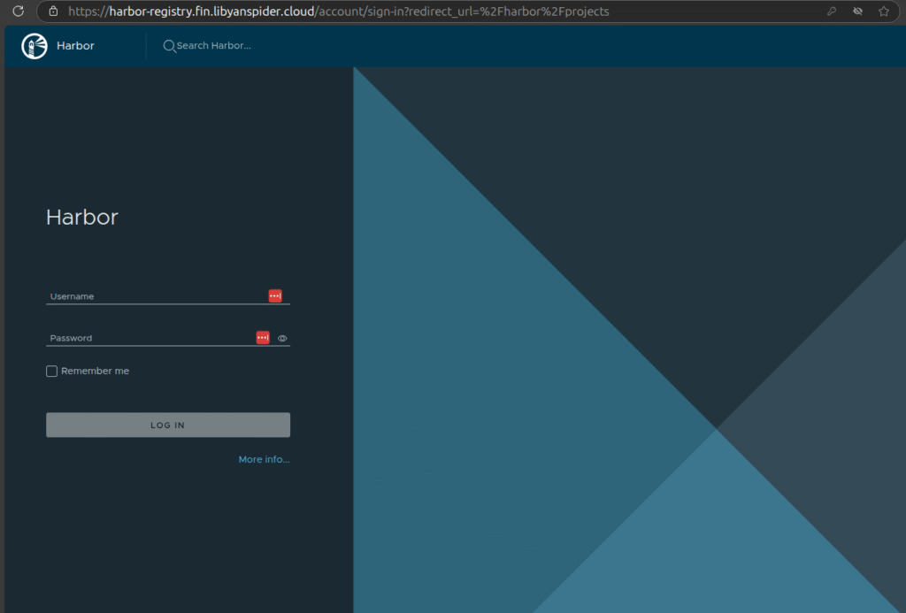This screenshot has width=906, height=613.
Task: Click the red password manager icon in Password field
Action: [x=262, y=337]
